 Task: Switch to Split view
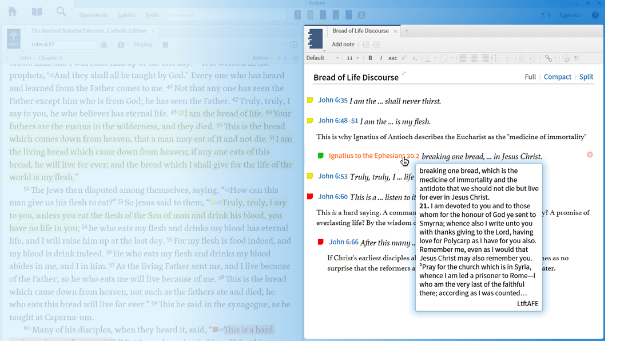coord(586,77)
